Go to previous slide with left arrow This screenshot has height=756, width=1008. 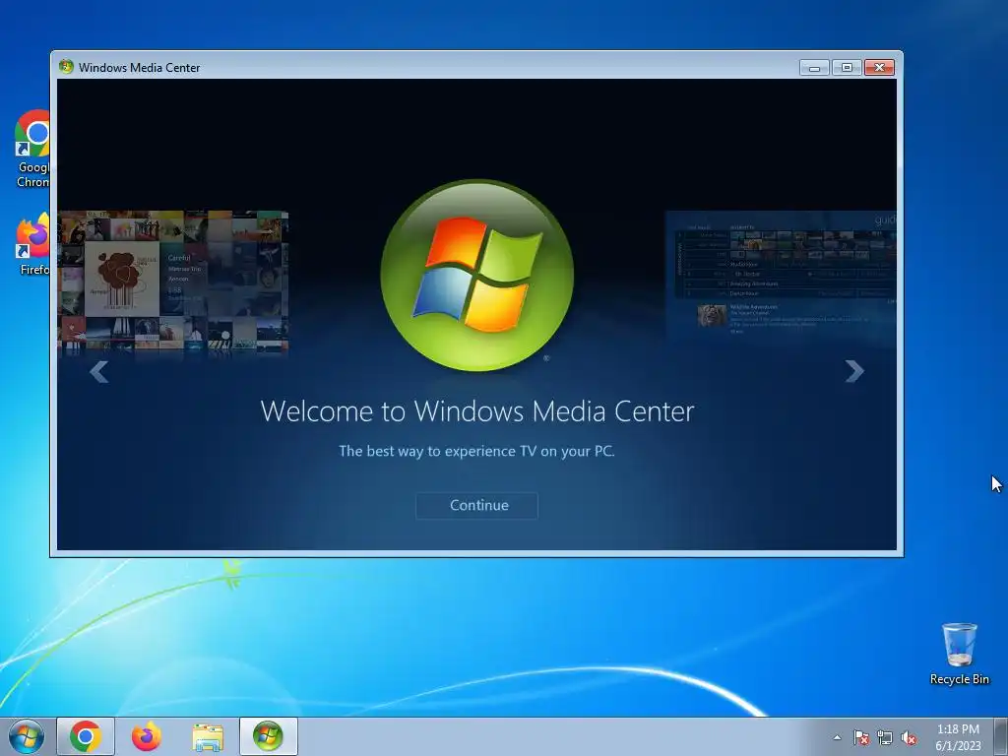(x=99, y=371)
